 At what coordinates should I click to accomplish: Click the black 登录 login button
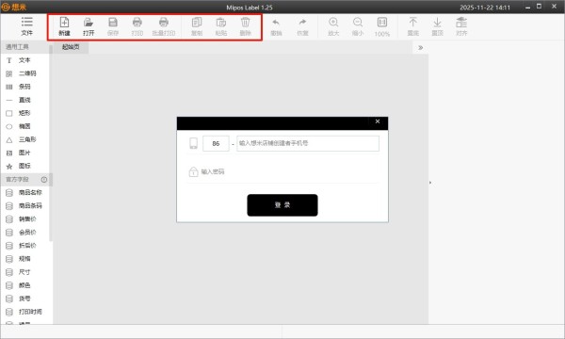pos(282,205)
